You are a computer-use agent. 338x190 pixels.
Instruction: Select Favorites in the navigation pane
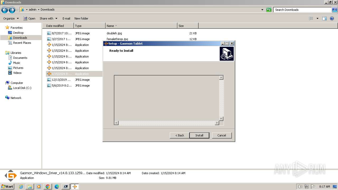(x=16, y=28)
